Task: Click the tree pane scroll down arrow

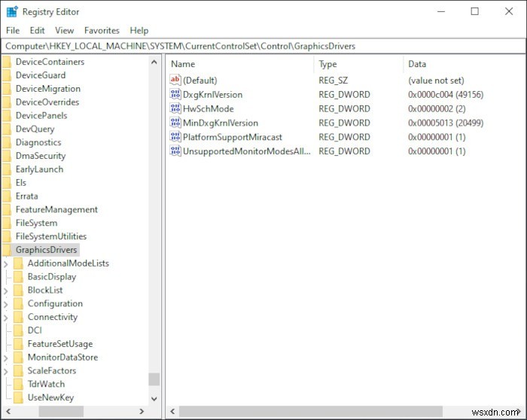Action: [x=154, y=399]
